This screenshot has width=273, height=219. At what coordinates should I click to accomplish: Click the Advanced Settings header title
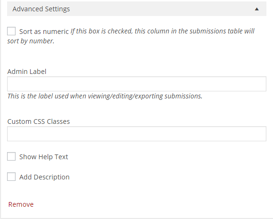pos(41,9)
